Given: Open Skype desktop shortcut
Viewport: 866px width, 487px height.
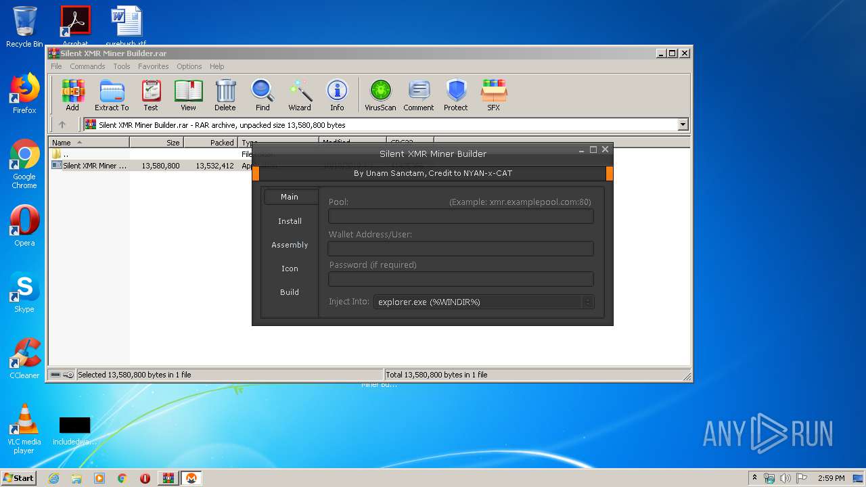Looking at the screenshot, I should 24,292.
